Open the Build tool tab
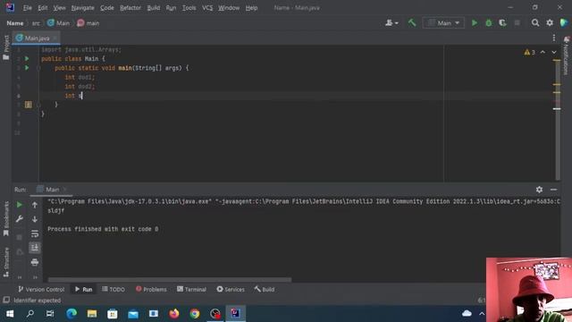 [265, 289]
